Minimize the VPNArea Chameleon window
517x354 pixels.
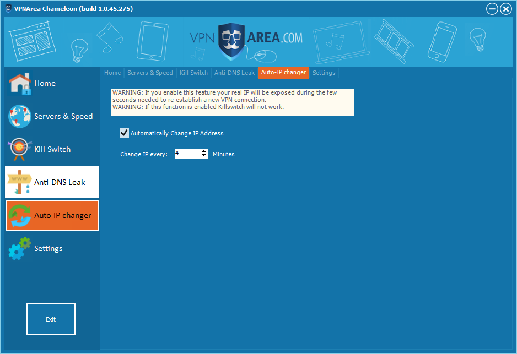point(492,9)
